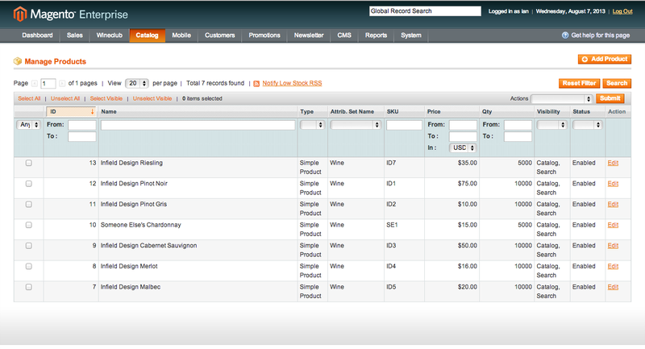Screen dimensions: 645x349
Task: Go to next page arrow
Action: (62, 84)
